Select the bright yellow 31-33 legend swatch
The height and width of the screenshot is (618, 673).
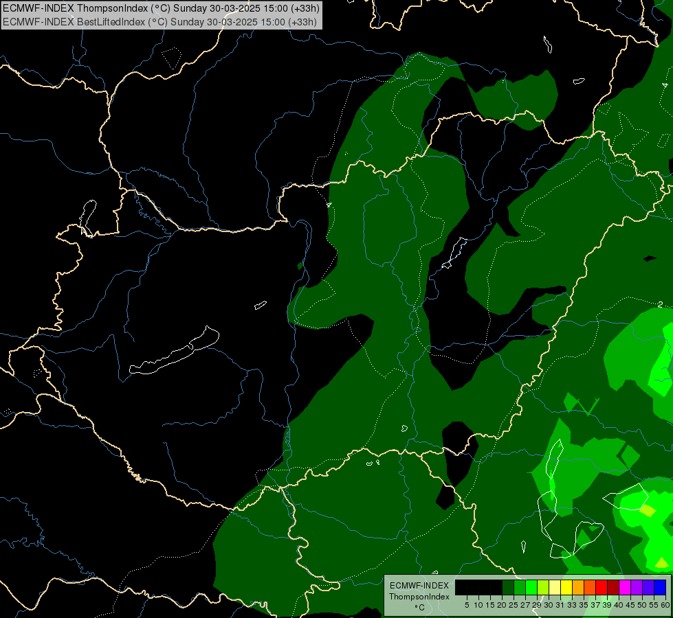[566, 587]
